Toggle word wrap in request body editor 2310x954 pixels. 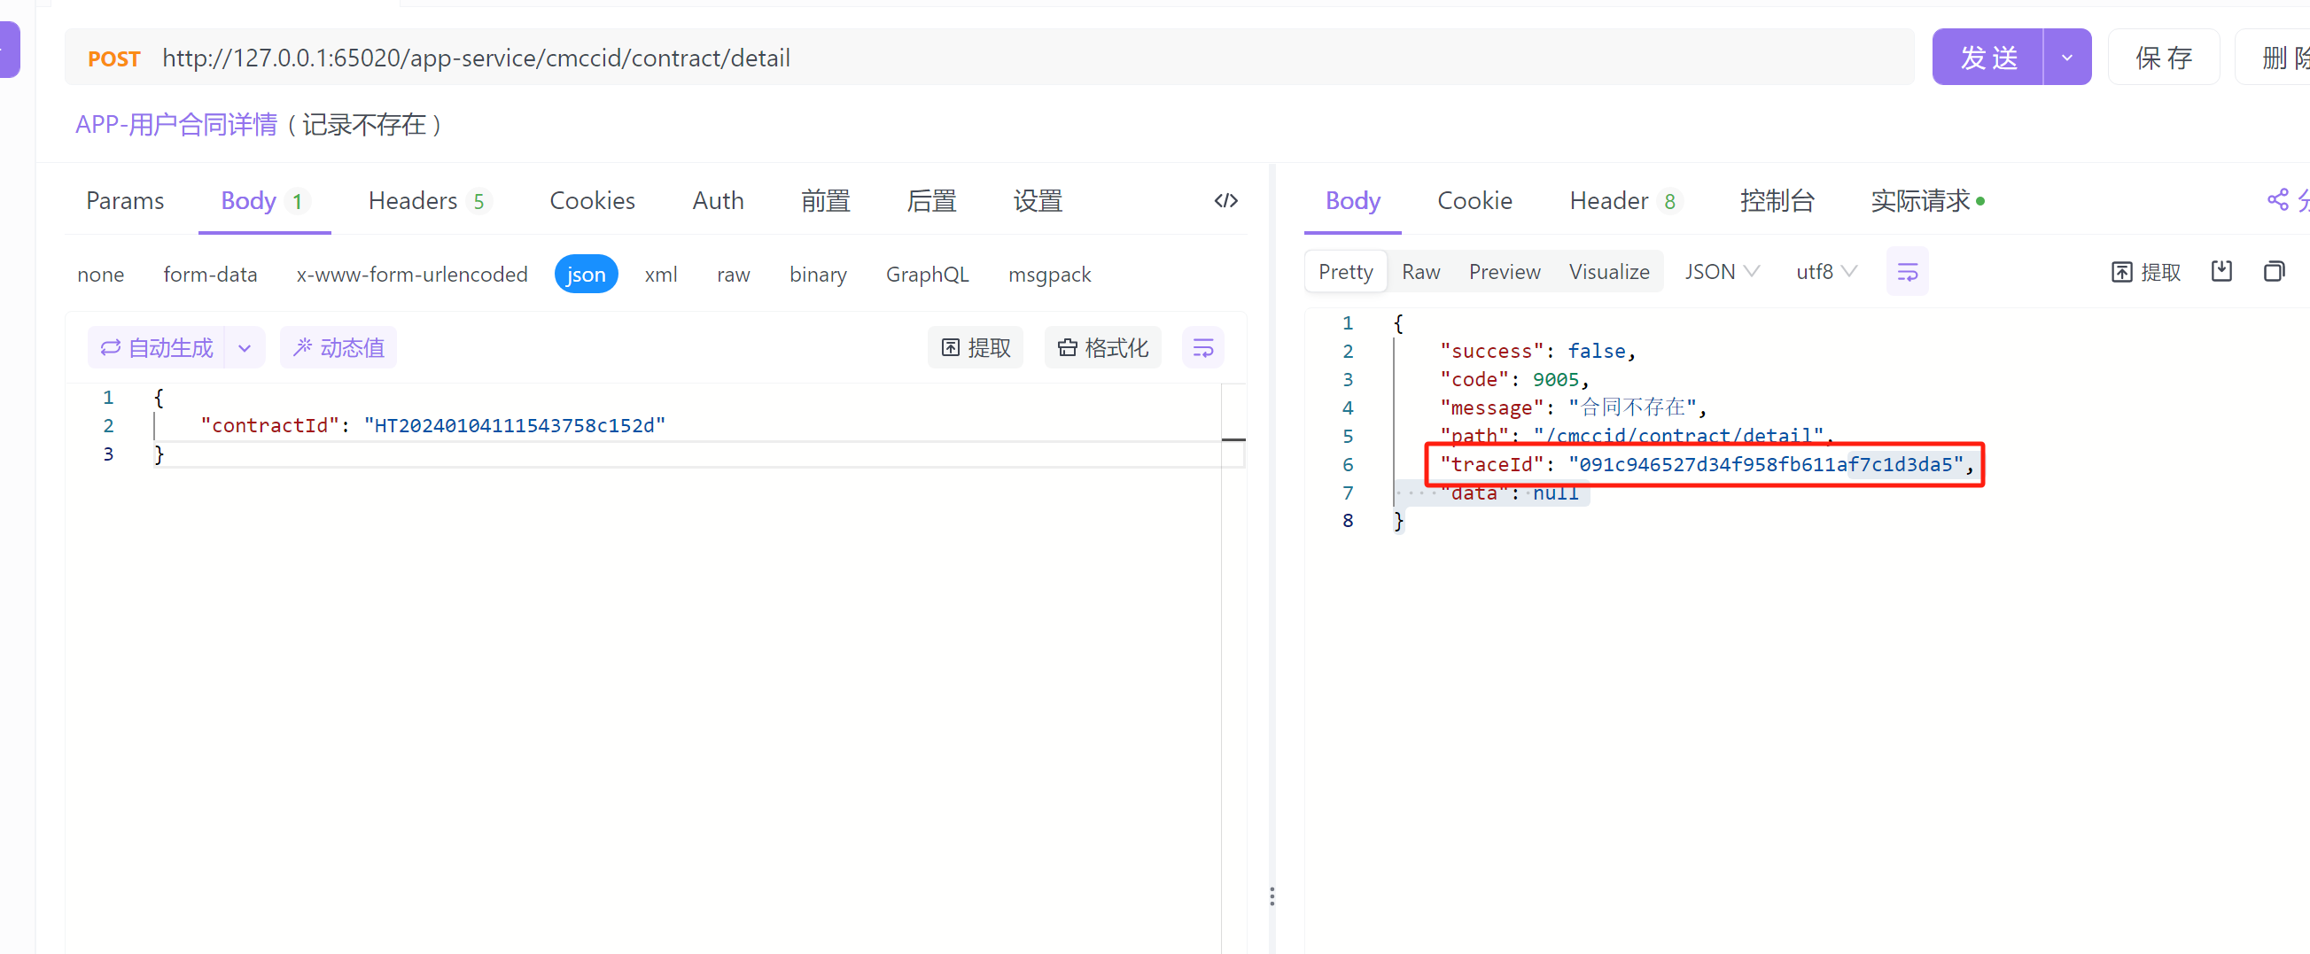click(1202, 347)
